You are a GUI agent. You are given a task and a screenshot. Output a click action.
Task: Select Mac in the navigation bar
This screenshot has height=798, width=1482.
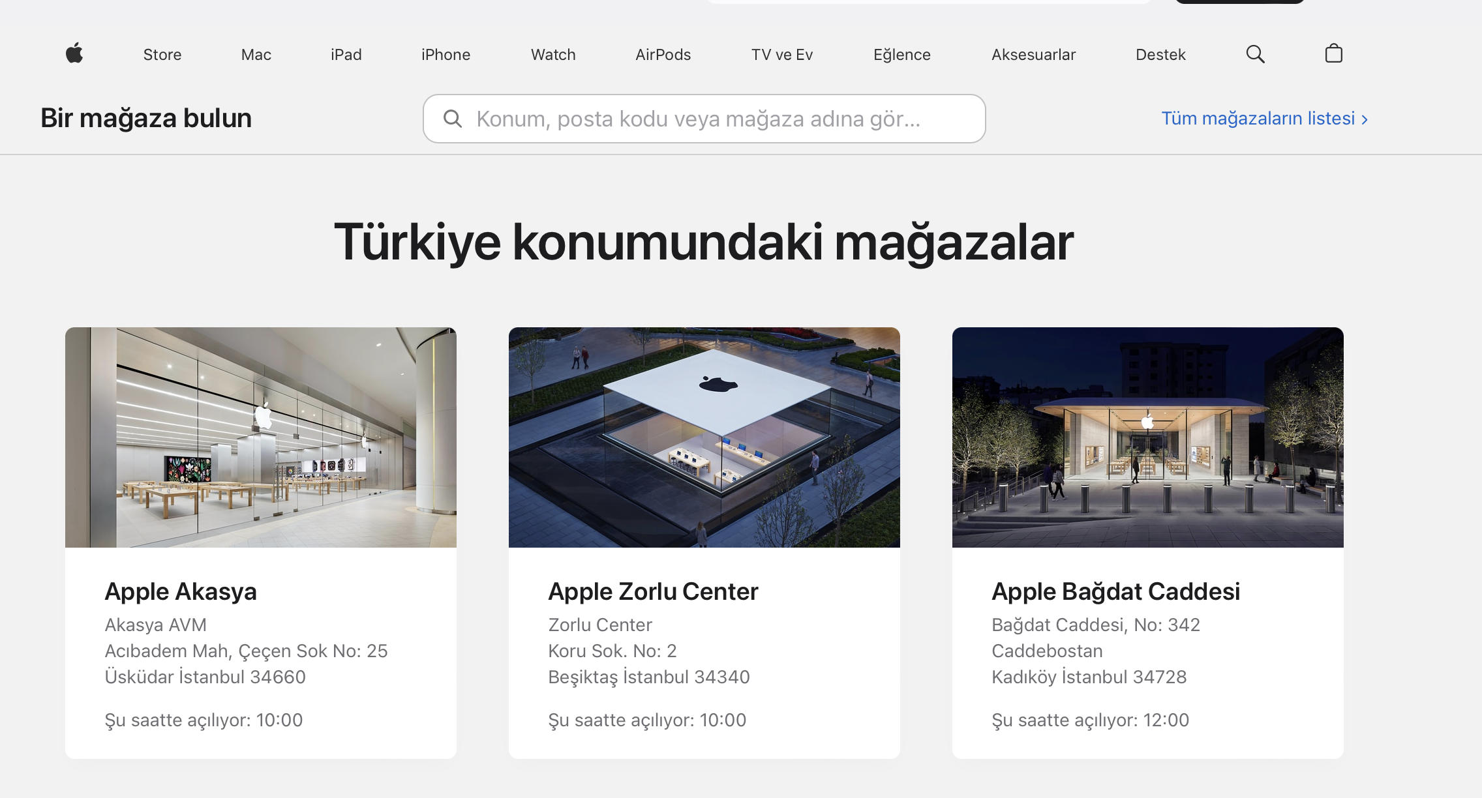click(256, 55)
